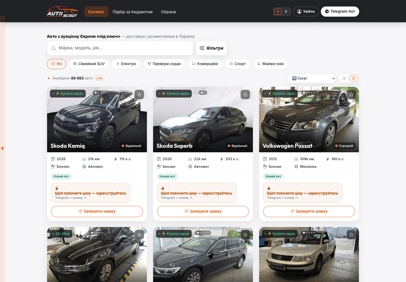406x282 pixels.
Task: Select the Електро category chip
Action: (126, 64)
